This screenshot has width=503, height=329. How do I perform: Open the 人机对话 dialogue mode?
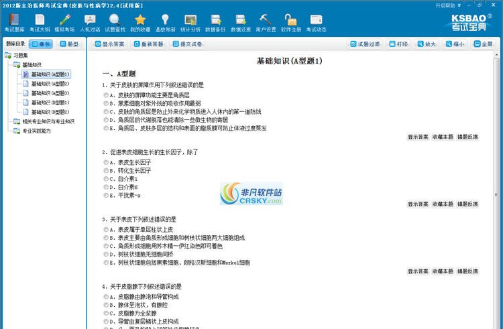click(90, 23)
